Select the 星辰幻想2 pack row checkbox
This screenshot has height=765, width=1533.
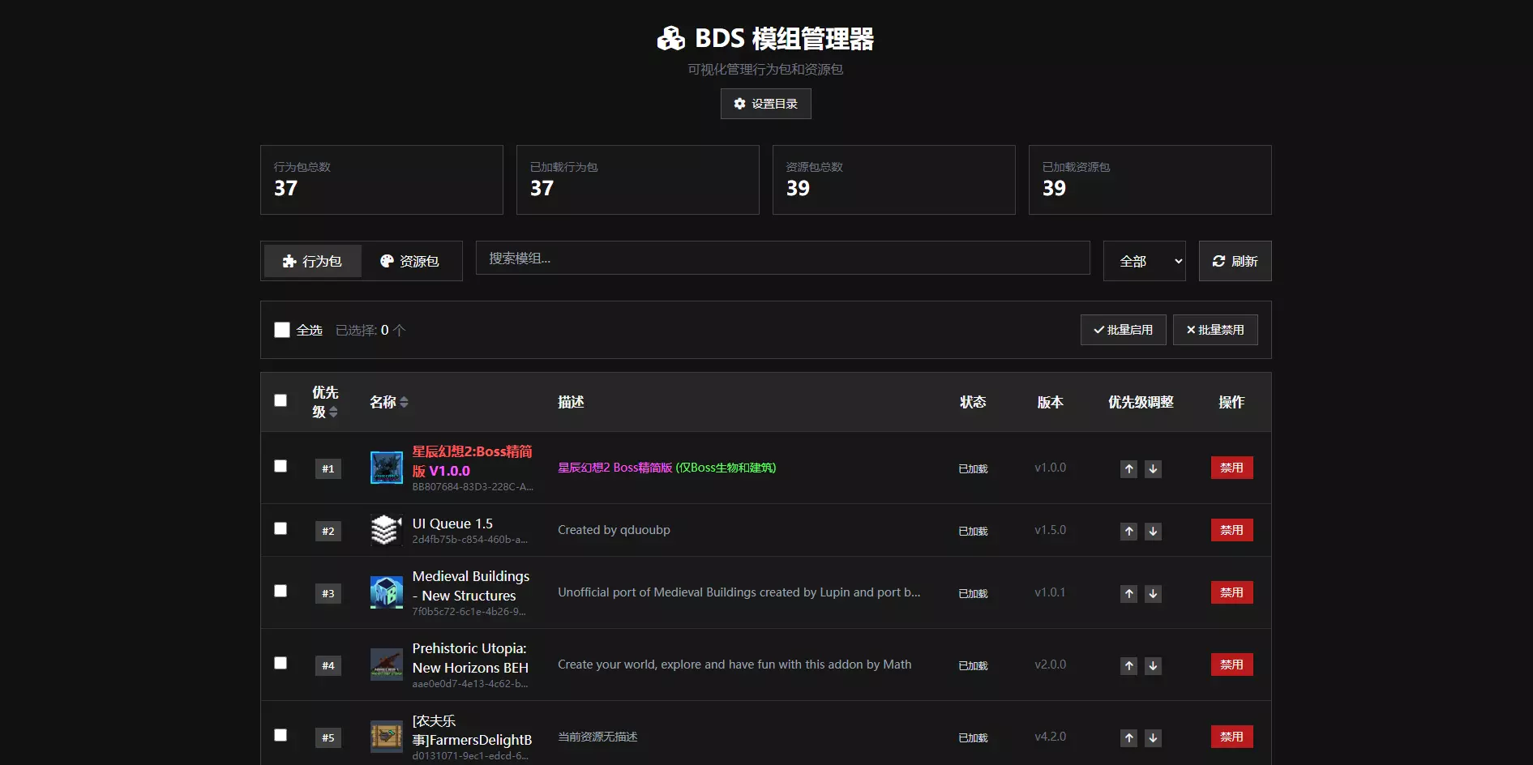click(x=280, y=466)
